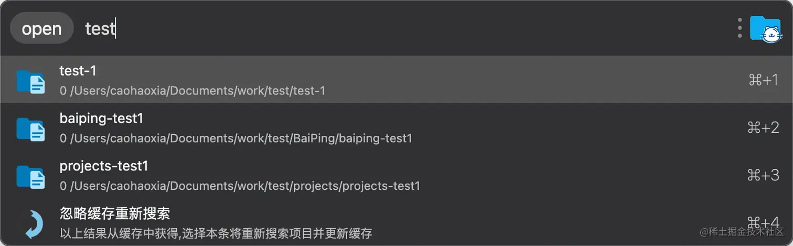Click the ⌘+1 shortcut label
The image size is (793, 246).
pyautogui.click(x=763, y=80)
